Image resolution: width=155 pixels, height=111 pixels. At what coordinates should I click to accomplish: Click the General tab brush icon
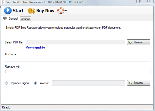coord(5,18)
